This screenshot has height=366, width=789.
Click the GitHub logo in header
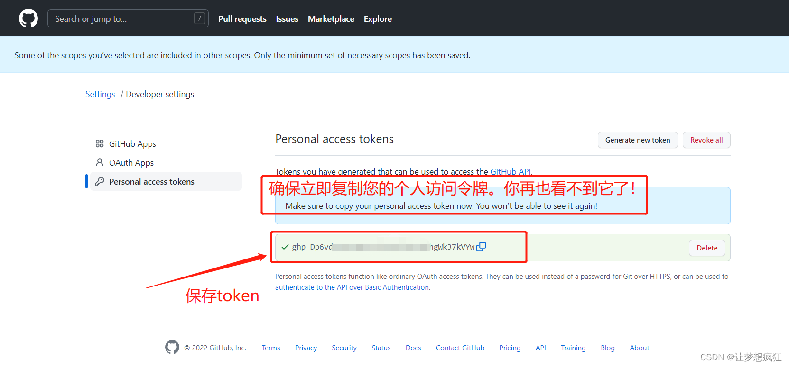point(28,18)
